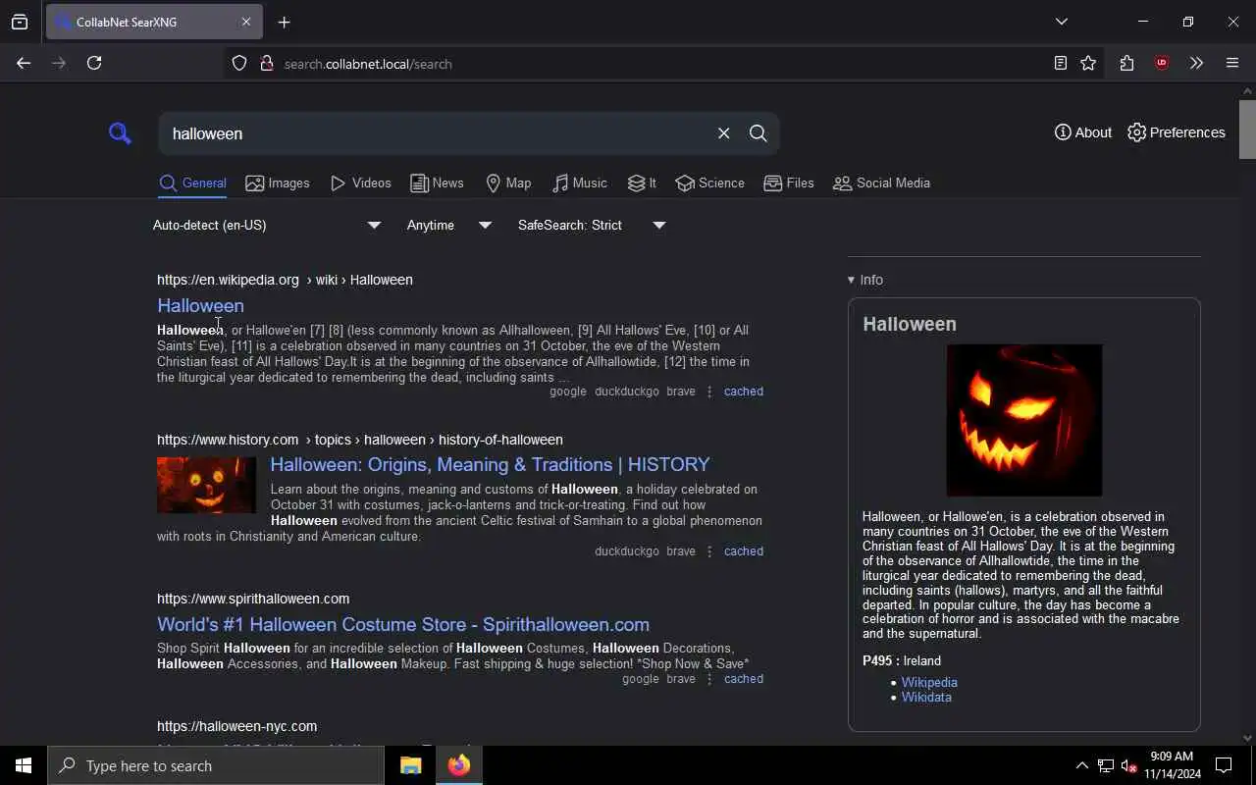Click the SearXNG magnifier logo
Viewport: 1256px width, 785px height.
[x=120, y=133]
